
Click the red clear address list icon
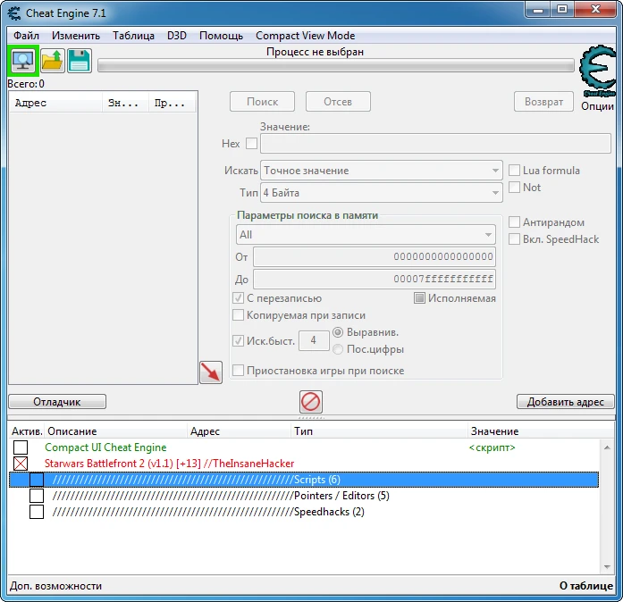click(311, 402)
